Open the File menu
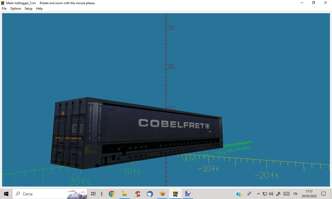Screen dimensions: 332x199 point(4,9)
